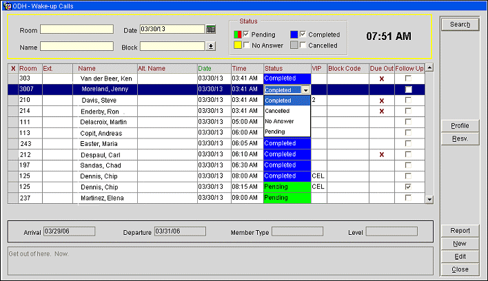Click the Search button
Image resolution: width=488 pixels, height=281 pixels.
pyautogui.click(x=459, y=25)
